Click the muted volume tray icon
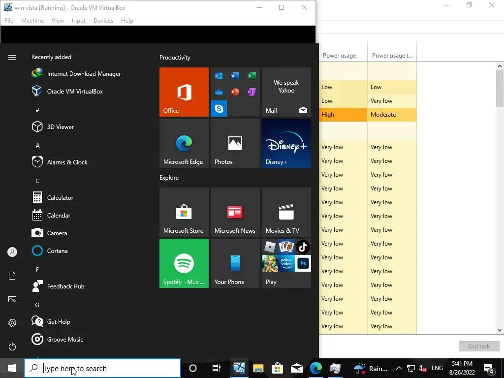The image size is (504, 378). pyautogui.click(x=423, y=368)
